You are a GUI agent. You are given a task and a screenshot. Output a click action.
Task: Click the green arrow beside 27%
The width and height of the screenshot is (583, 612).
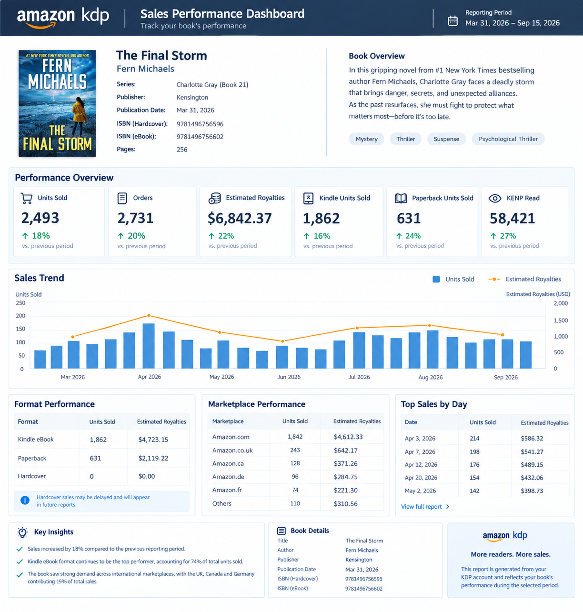pos(493,236)
